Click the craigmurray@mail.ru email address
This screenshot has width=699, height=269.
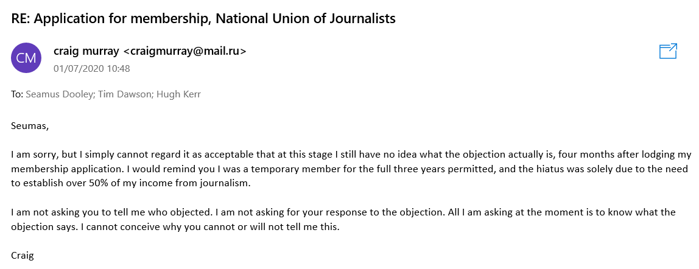[184, 51]
